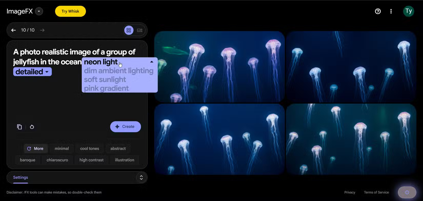This screenshot has height=201, width=423.
Task: Switch to grid view layout
Action: point(129,30)
